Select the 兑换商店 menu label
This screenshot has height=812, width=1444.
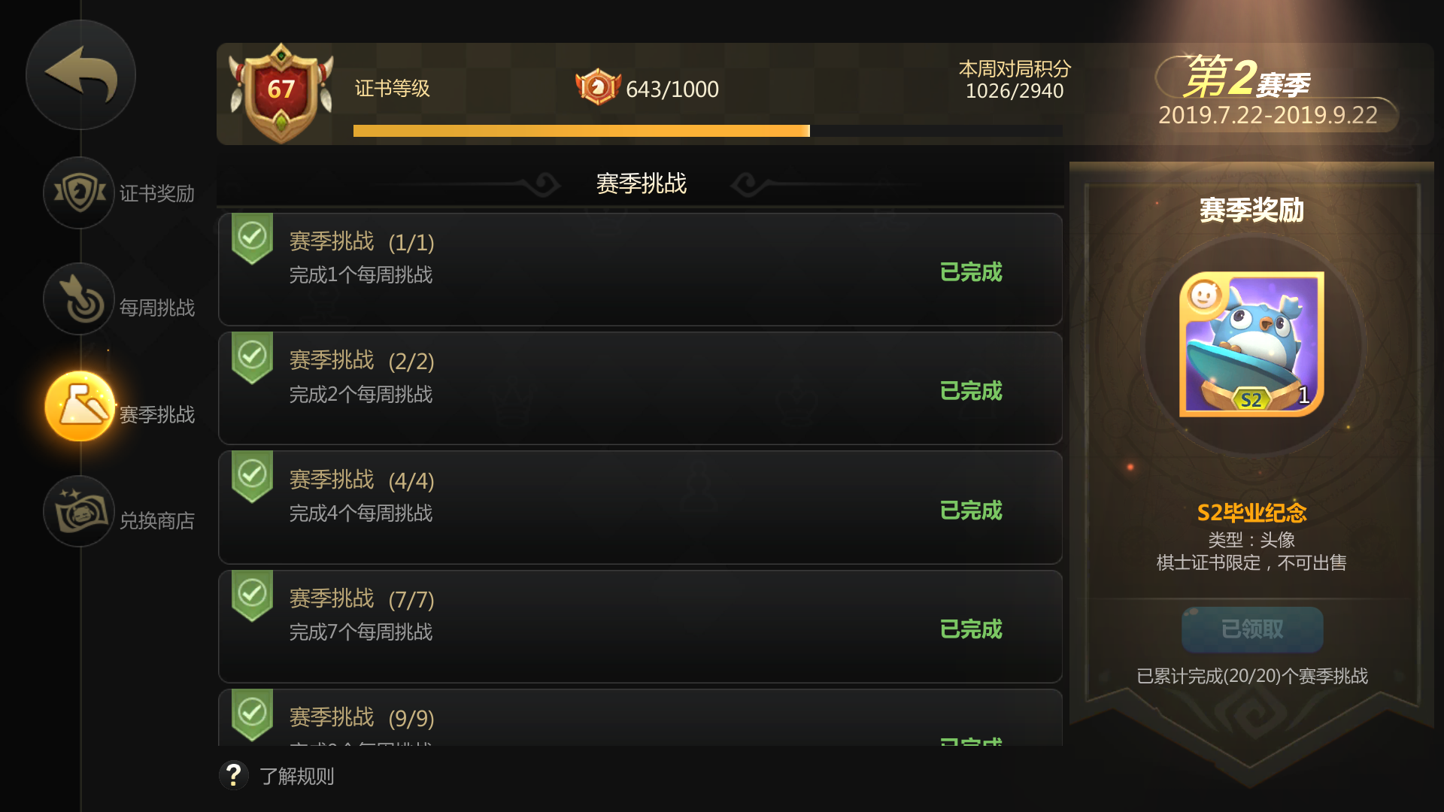coord(157,520)
